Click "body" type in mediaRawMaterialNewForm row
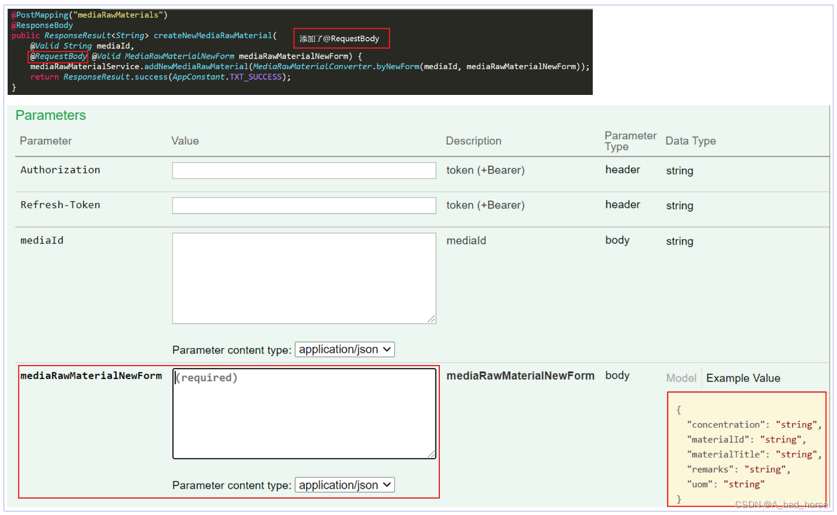This screenshot has height=515, width=837. click(x=617, y=376)
